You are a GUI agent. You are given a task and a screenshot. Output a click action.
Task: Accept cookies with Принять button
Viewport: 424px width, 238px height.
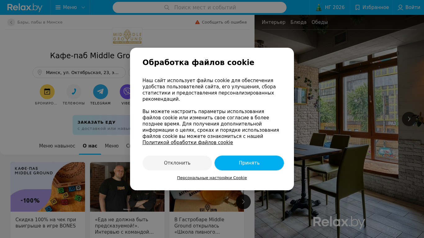249,163
